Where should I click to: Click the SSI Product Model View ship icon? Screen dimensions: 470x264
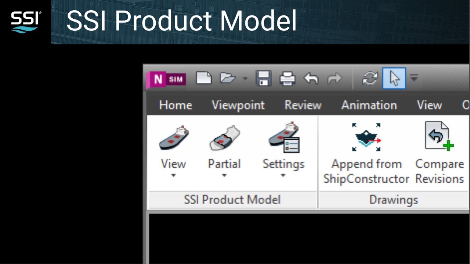tap(174, 137)
